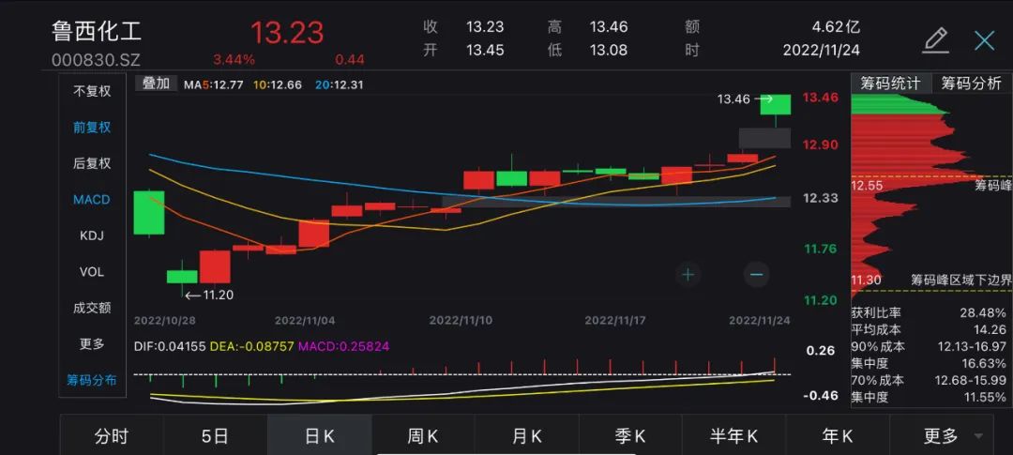This screenshot has height=455, width=1013.
Task: Select 不复权 price adjustment option
Action: 92,91
